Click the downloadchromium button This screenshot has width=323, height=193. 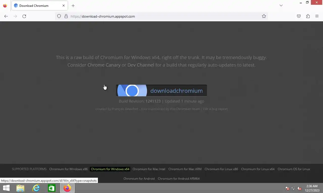point(161,90)
